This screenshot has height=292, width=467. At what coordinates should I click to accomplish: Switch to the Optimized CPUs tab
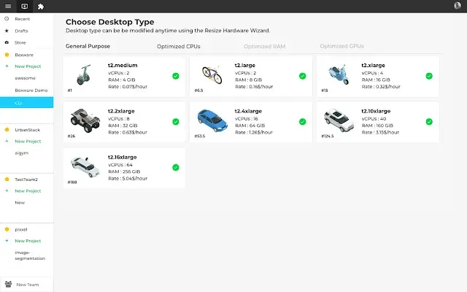[178, 47]
